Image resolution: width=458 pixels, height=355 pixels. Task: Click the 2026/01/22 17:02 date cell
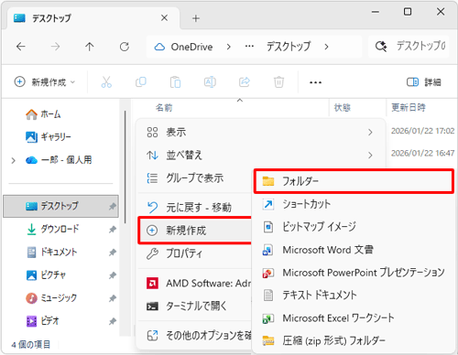422,131
